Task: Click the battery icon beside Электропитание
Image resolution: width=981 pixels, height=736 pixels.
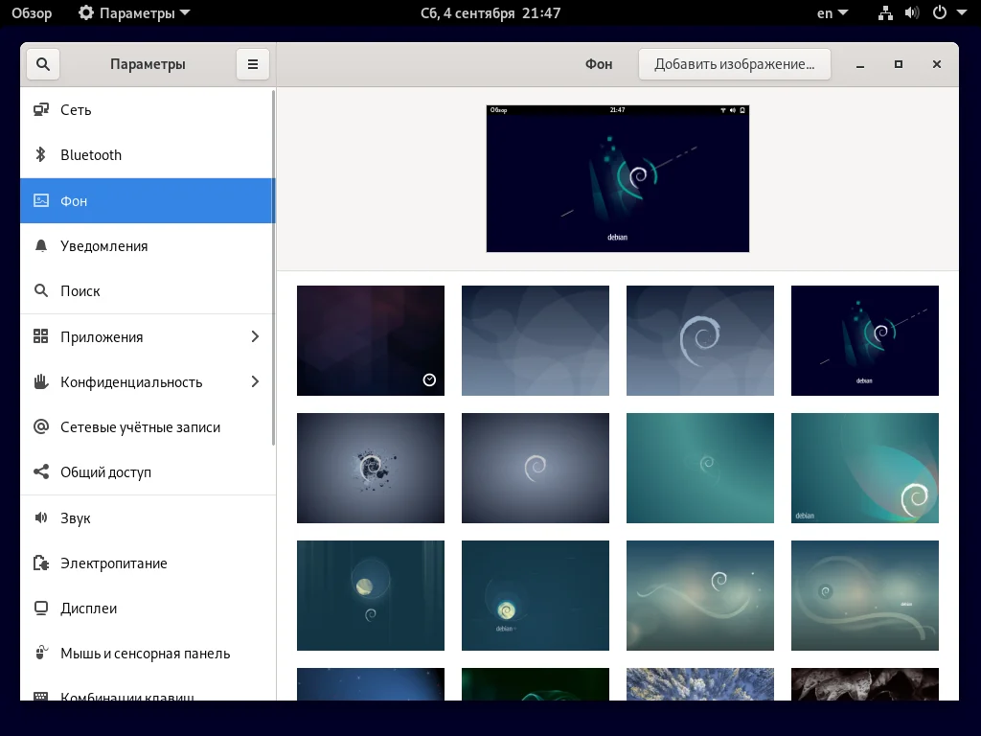Action: click(x=40, y=563)
